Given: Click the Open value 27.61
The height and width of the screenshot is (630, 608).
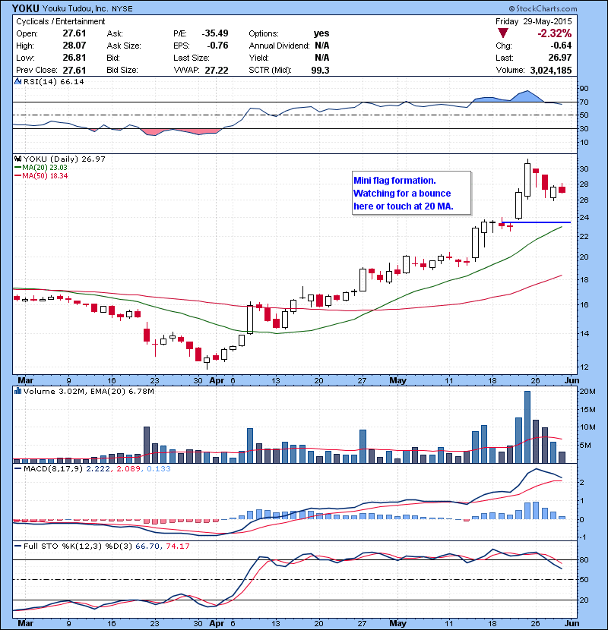Looking at the screenshot, I should click(x=74, y=33).
